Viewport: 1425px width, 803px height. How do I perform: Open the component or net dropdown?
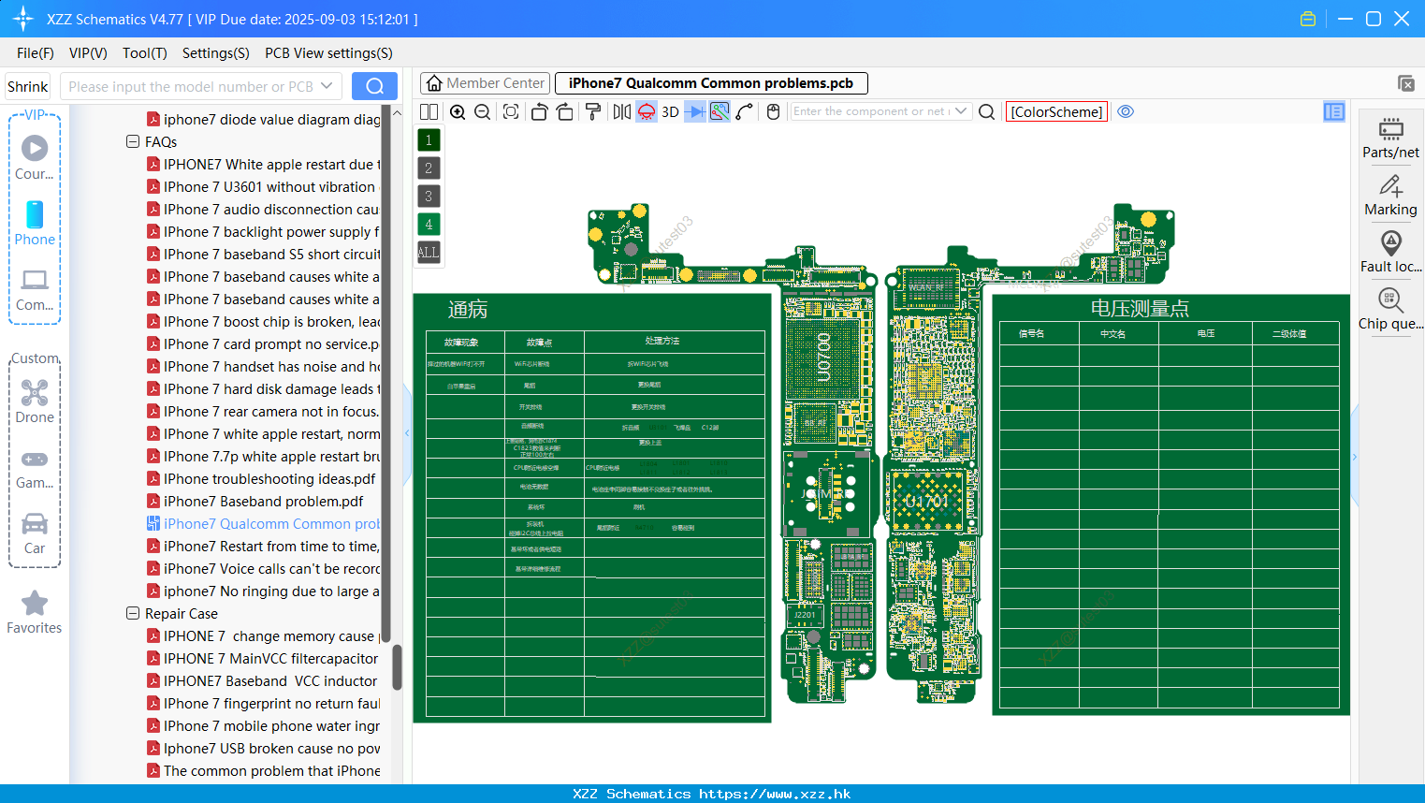tap(961, 111)
